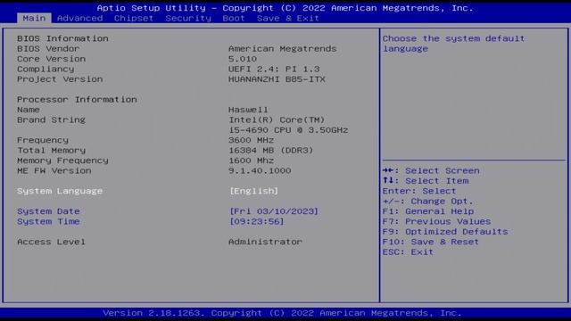Click the American Megatrends vendor value

pos(283,49)
